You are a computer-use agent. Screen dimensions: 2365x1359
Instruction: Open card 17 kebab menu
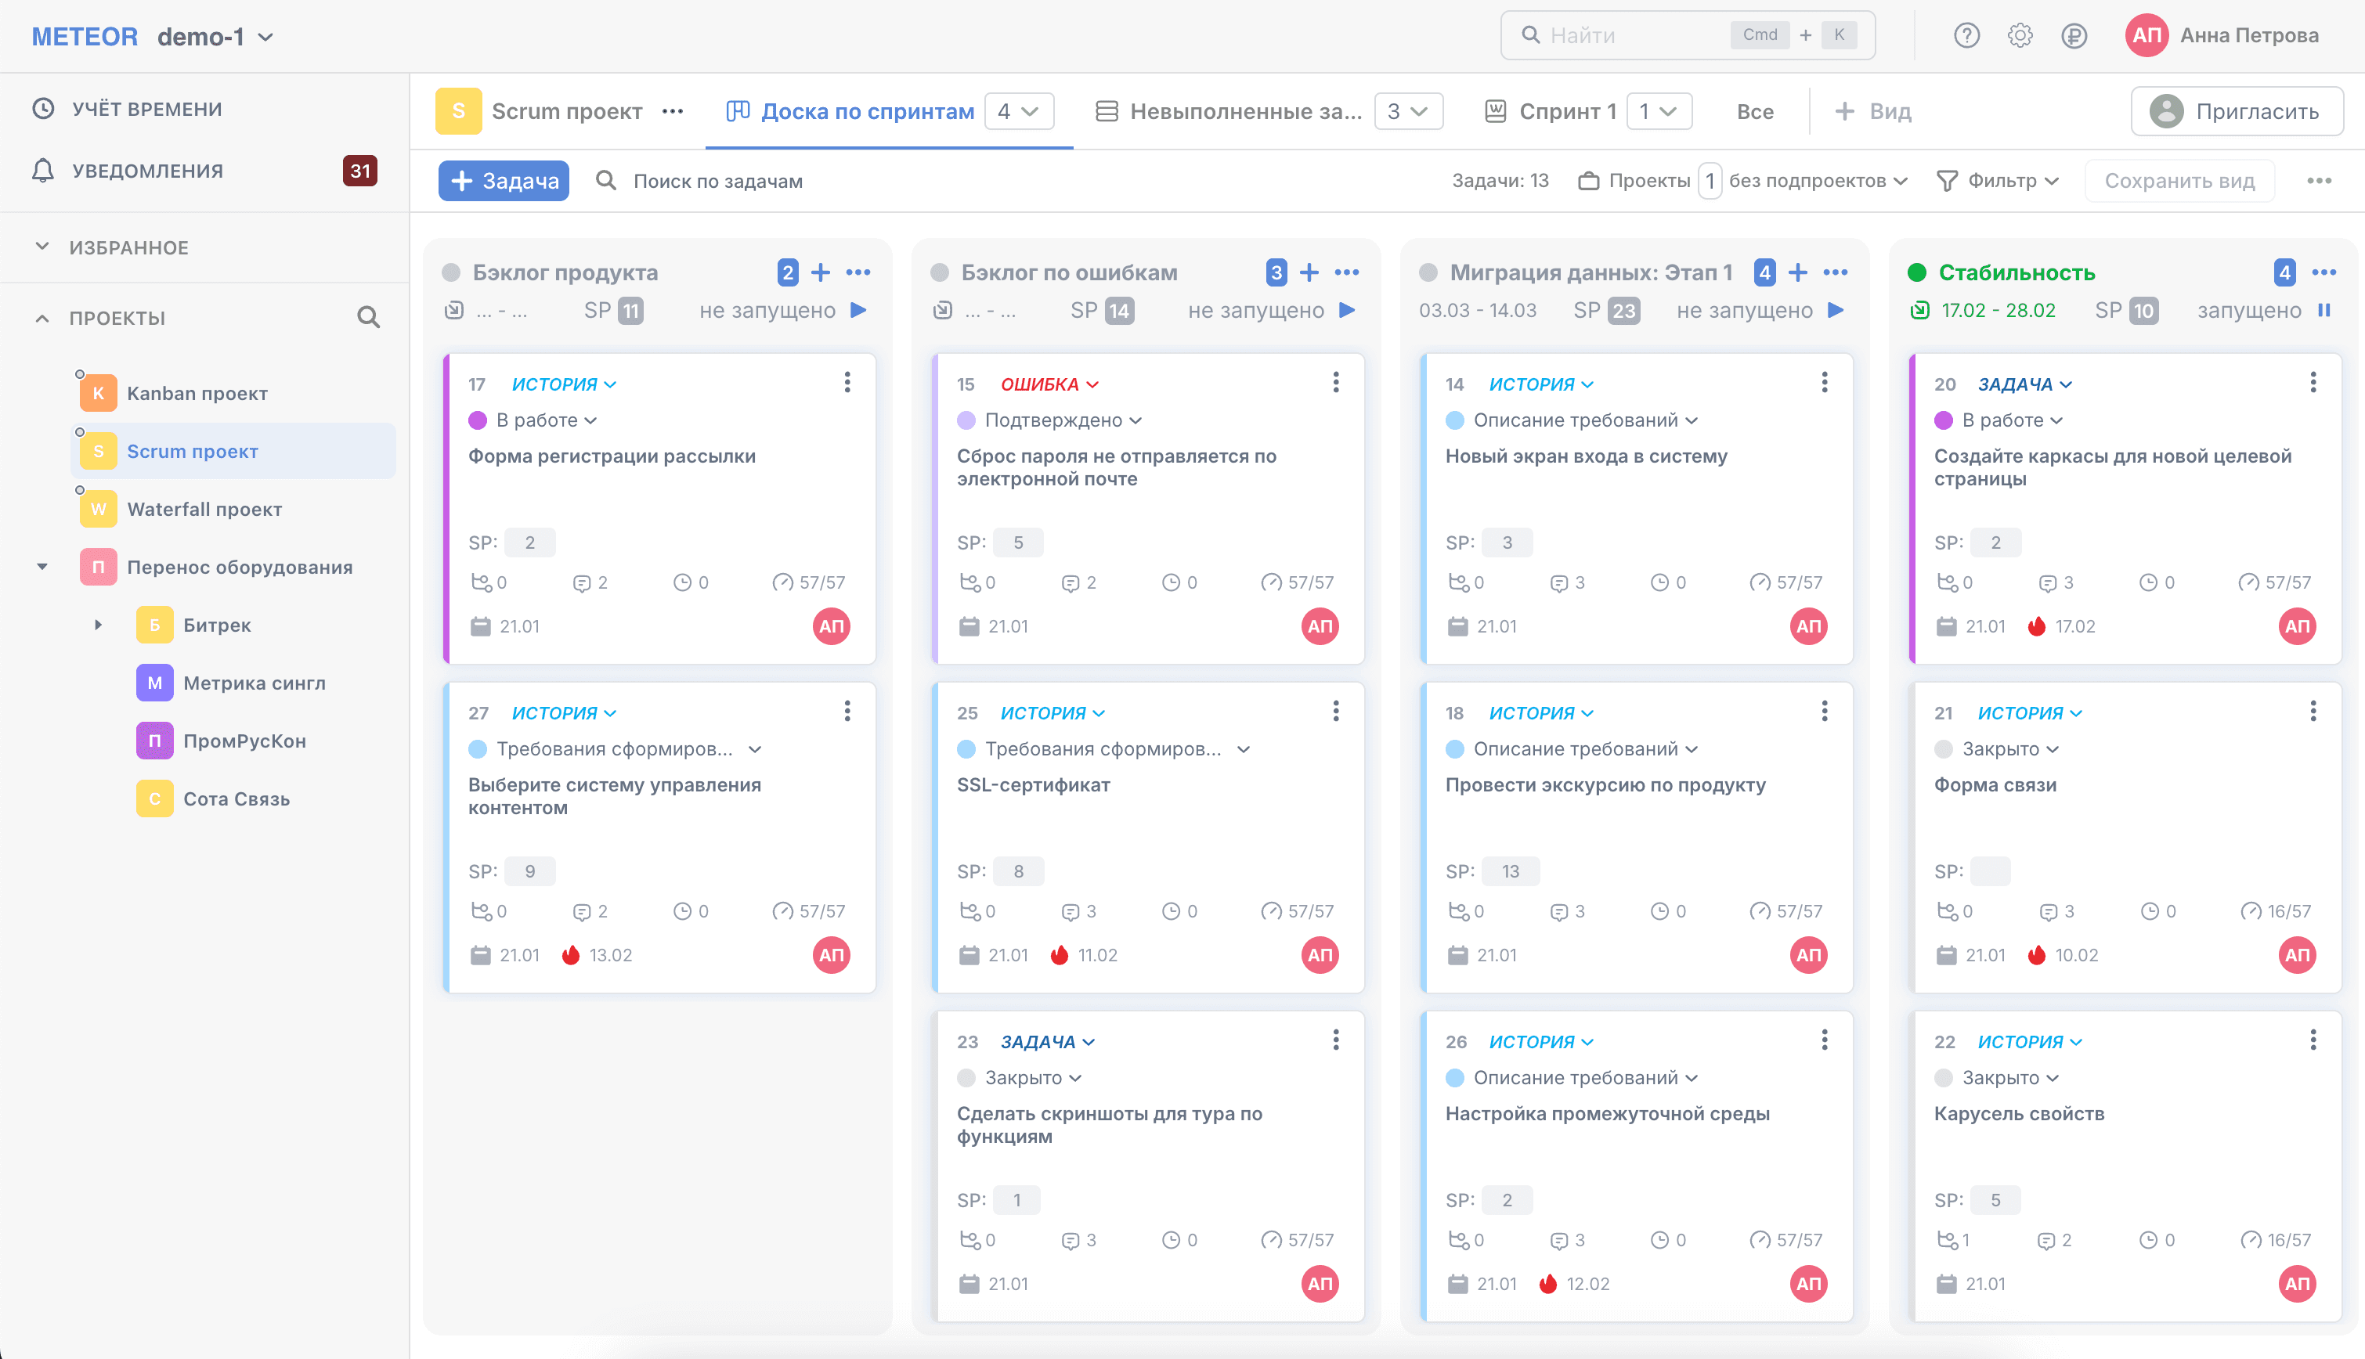(847, 383)
